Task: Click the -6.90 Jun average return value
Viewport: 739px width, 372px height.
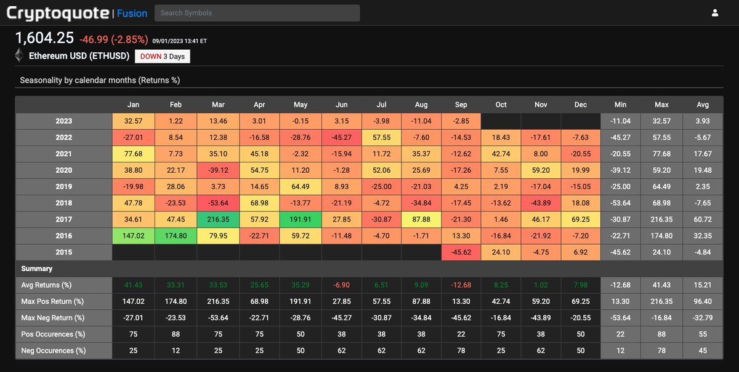Action: [x=341, y=285]
